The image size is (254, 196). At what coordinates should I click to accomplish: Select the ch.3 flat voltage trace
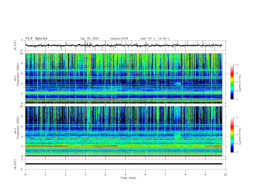123,164
